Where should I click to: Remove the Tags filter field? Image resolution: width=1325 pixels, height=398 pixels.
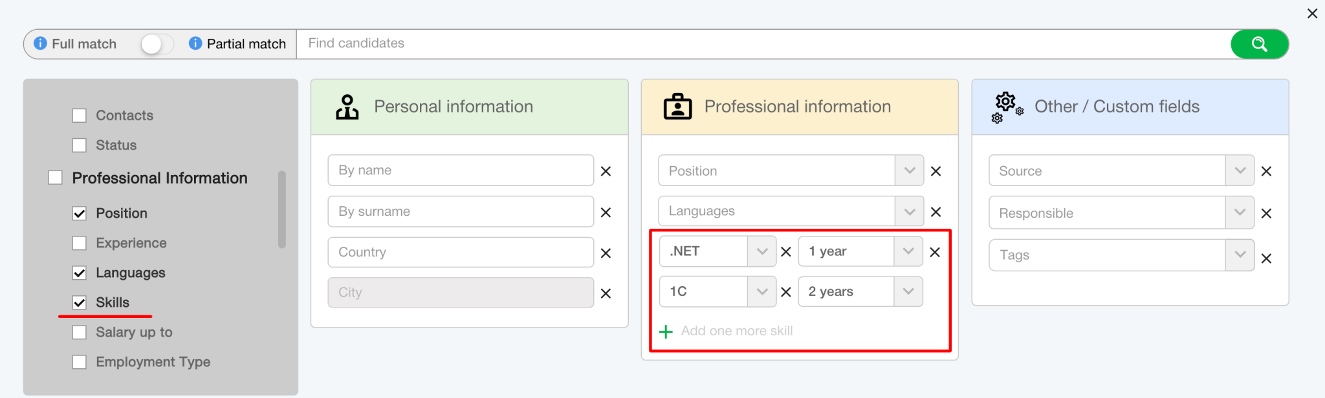point(1266,258)
